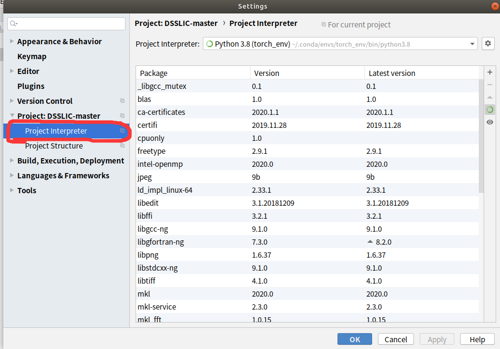Install a new package using plus icon
Image resolution: width=500 pixels, height=349 pixels.
click(x=489, y=72)
